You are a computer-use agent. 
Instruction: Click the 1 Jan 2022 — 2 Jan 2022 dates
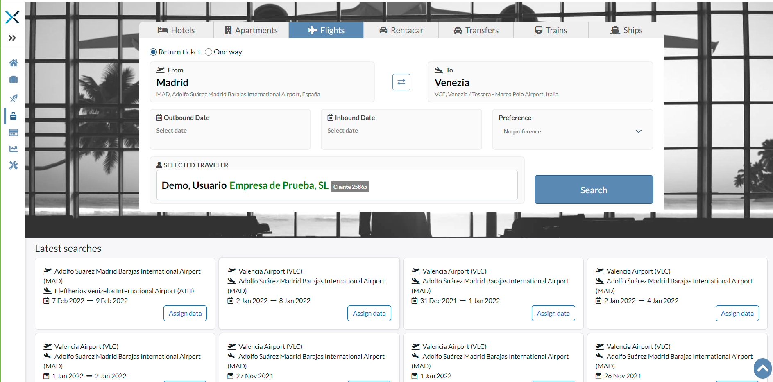click(89, 376)
